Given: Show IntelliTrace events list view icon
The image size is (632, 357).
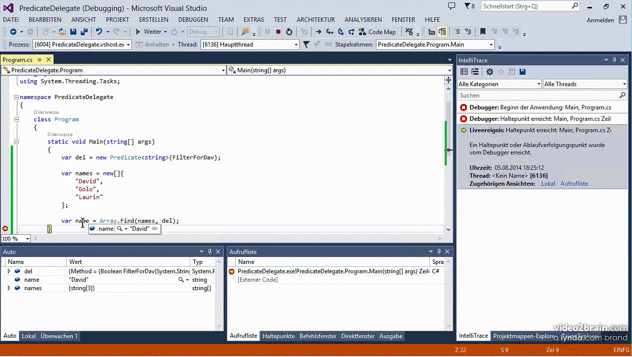Looking at the screenshot, I should pos(464,72).
